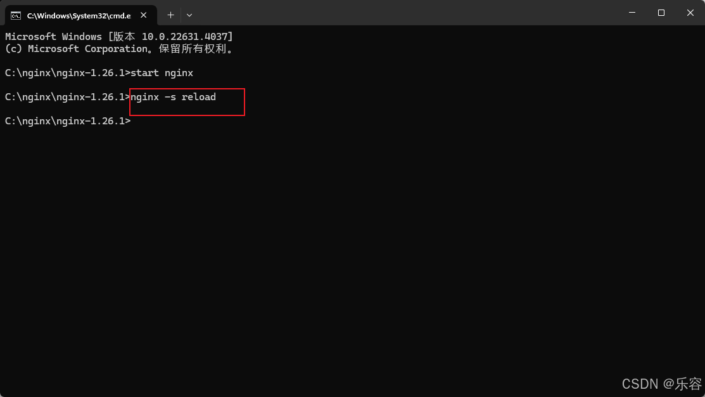This screenshot has width=705, height=397.
Task: Minimize the terminal window
Action: 632,13
